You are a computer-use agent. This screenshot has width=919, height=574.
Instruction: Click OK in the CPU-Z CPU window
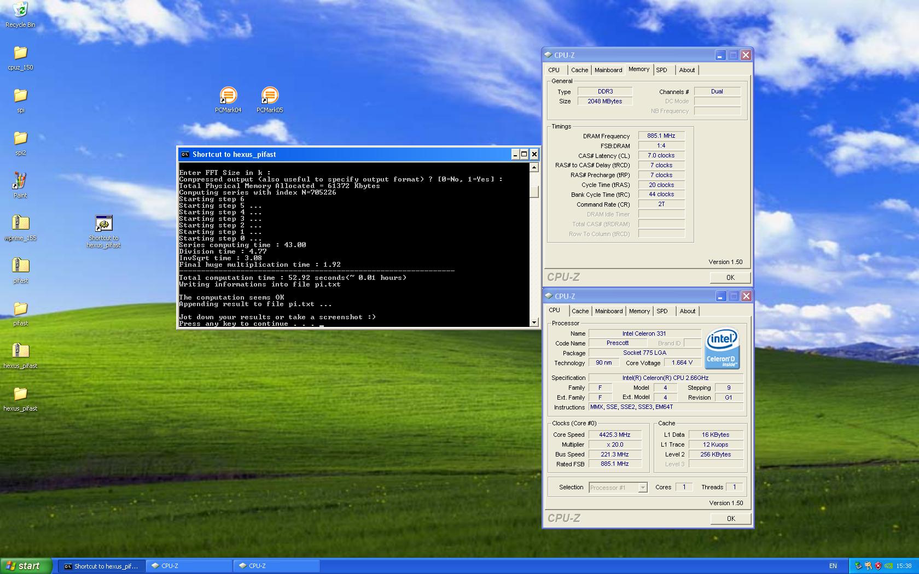pyautogui.click(x=731, y=518)
